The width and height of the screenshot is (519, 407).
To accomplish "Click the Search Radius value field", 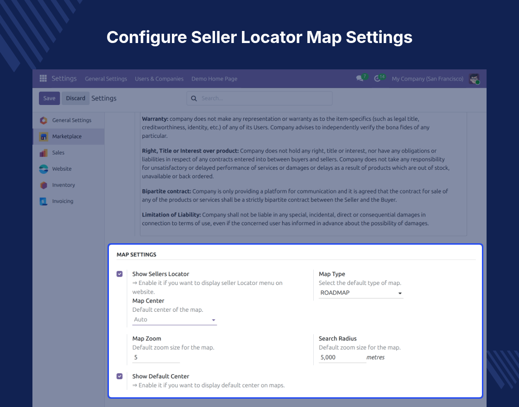I will click(x=342, y=358).
